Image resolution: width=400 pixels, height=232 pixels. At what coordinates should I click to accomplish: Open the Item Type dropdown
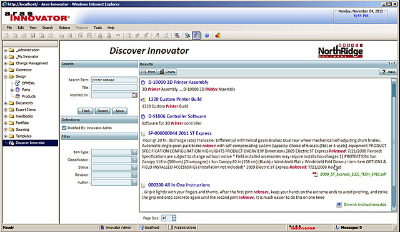(x=134, y=152)
